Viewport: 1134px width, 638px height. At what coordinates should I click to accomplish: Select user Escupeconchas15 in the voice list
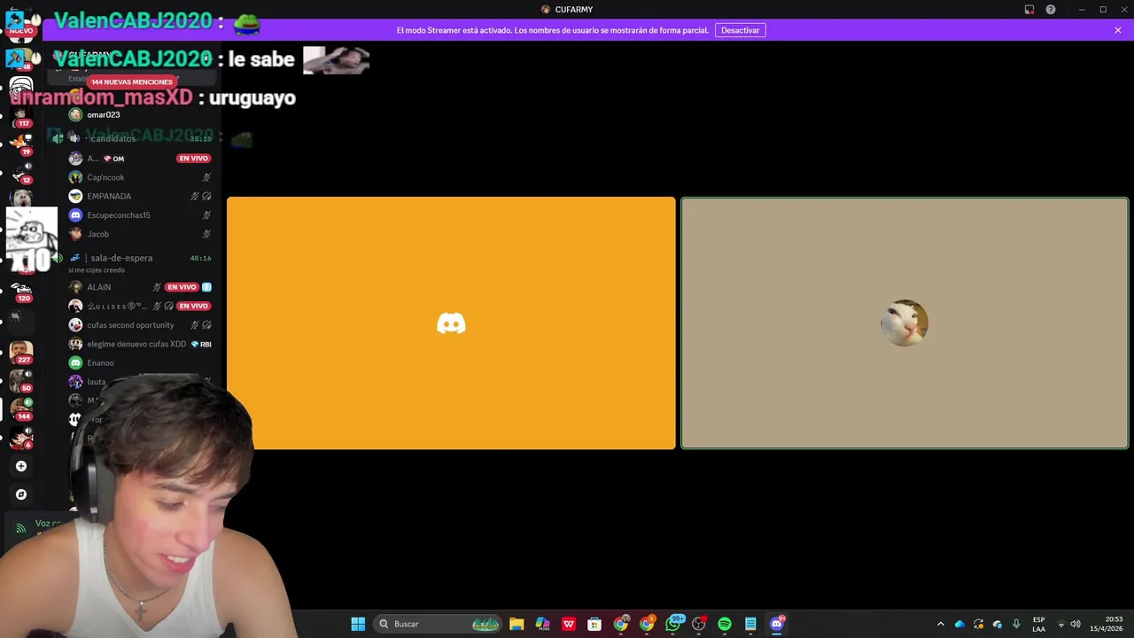[142, 215]
